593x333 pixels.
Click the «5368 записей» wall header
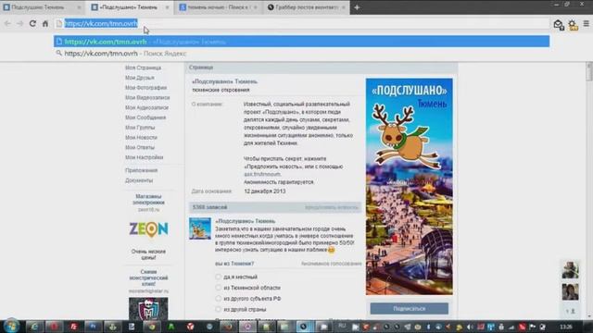pyautogui.click(x=209, y=207)
